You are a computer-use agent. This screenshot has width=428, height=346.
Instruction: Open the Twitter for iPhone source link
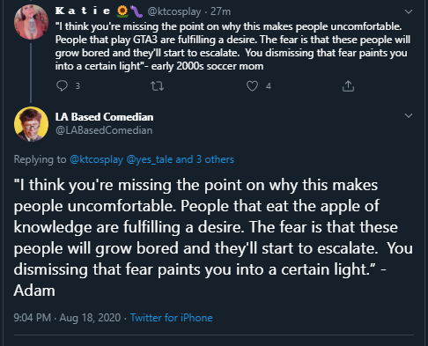(172, 318)
